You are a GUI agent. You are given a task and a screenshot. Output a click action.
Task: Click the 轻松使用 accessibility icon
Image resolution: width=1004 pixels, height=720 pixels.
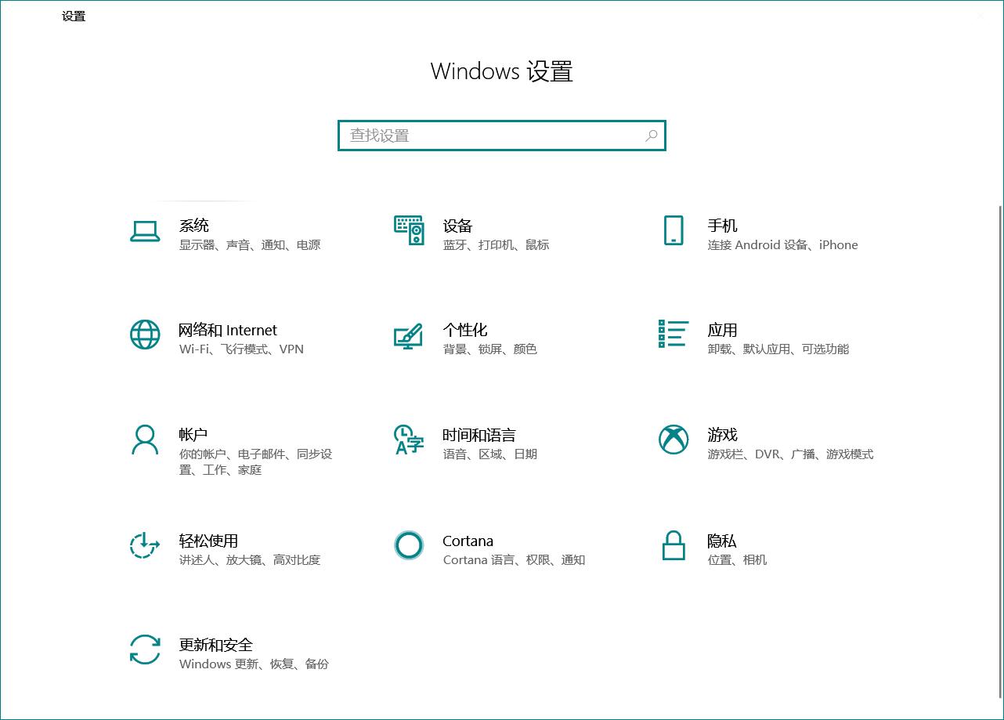click(145, 546)
